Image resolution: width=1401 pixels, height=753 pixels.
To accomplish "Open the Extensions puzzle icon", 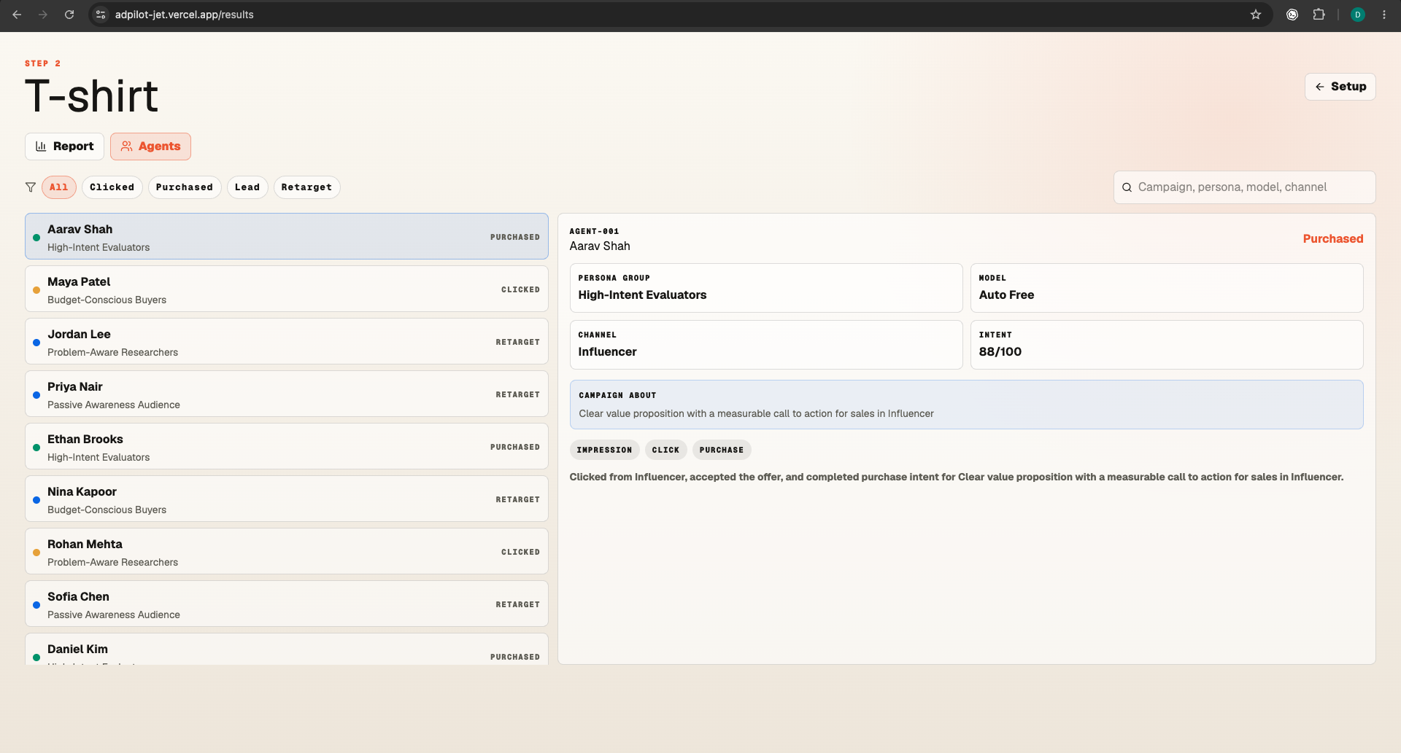I will point(1319,15).
